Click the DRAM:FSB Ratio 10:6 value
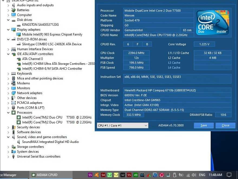Viewport: 238px width, 179px height. (x=223, y=115)
